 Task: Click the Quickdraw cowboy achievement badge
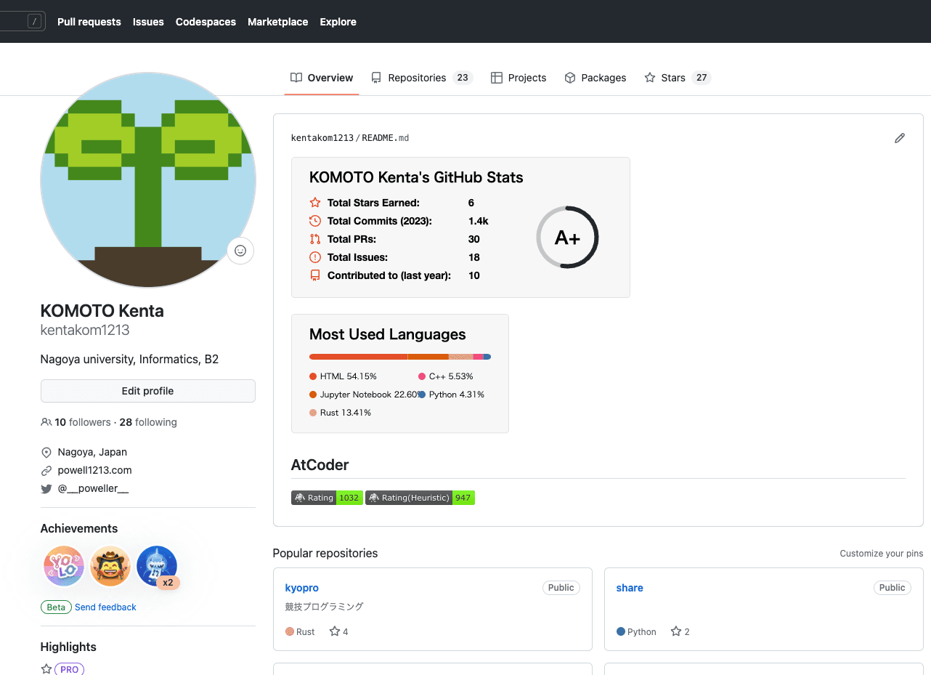pos(110,566)
